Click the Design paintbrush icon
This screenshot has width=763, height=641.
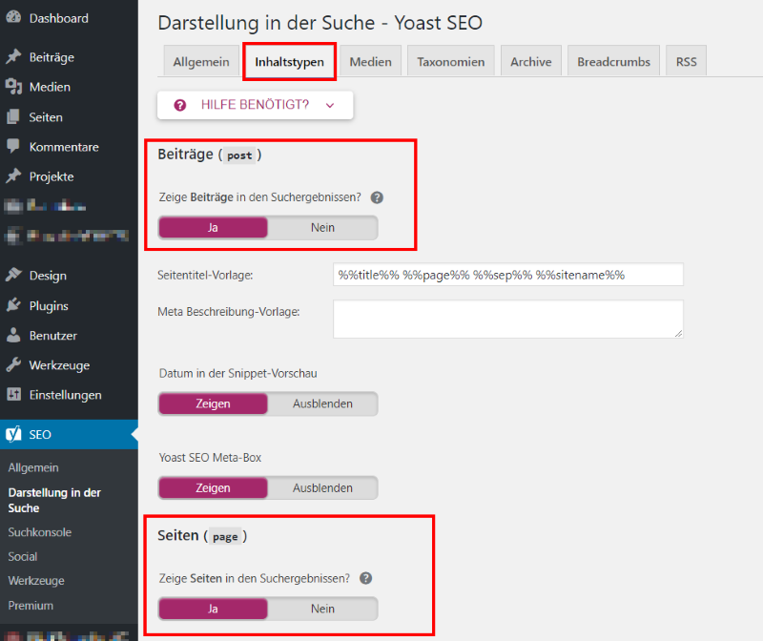13,276
